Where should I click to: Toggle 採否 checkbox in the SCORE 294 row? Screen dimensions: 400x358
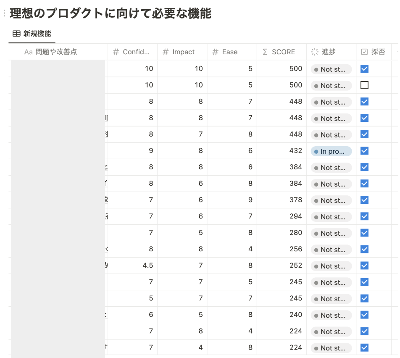(x=364, y=216)
